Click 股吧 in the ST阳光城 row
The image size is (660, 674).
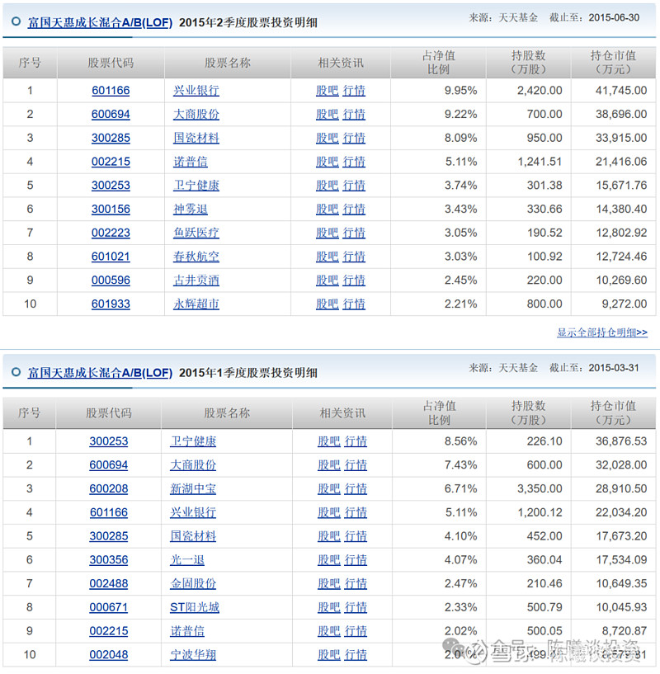(x=329, y=607)
